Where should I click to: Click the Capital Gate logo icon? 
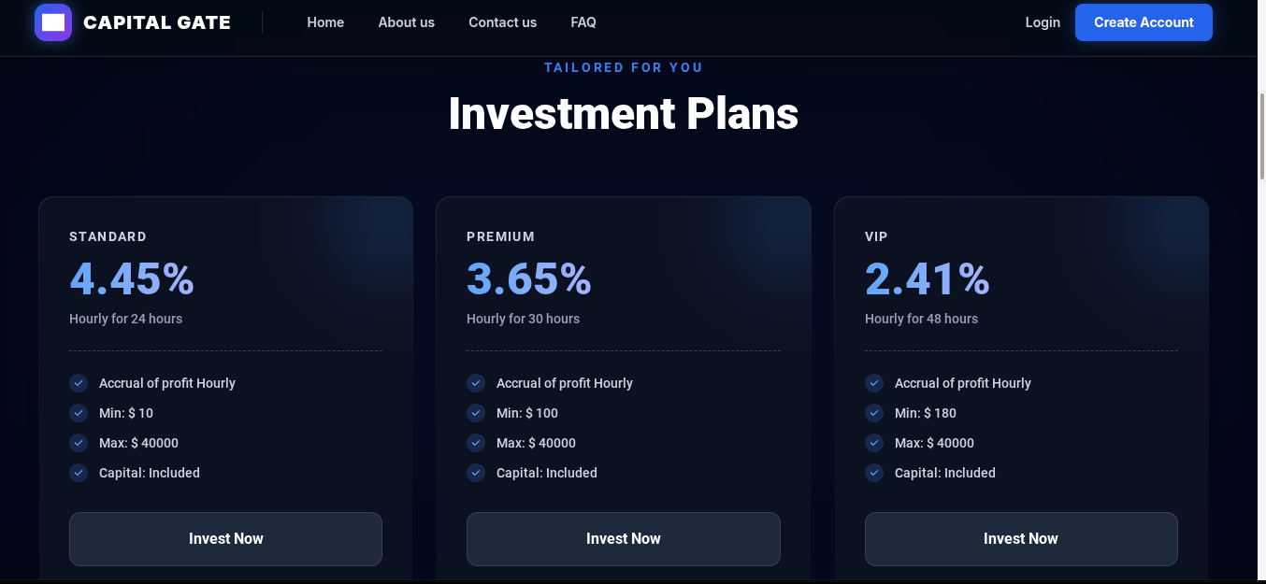53,22
